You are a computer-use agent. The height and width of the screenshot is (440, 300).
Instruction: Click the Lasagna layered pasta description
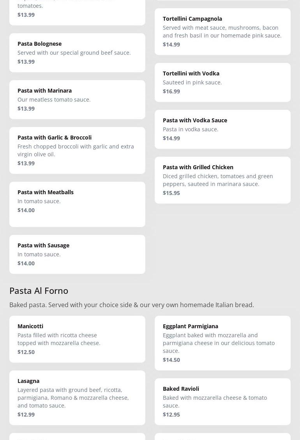pos(73,398)
